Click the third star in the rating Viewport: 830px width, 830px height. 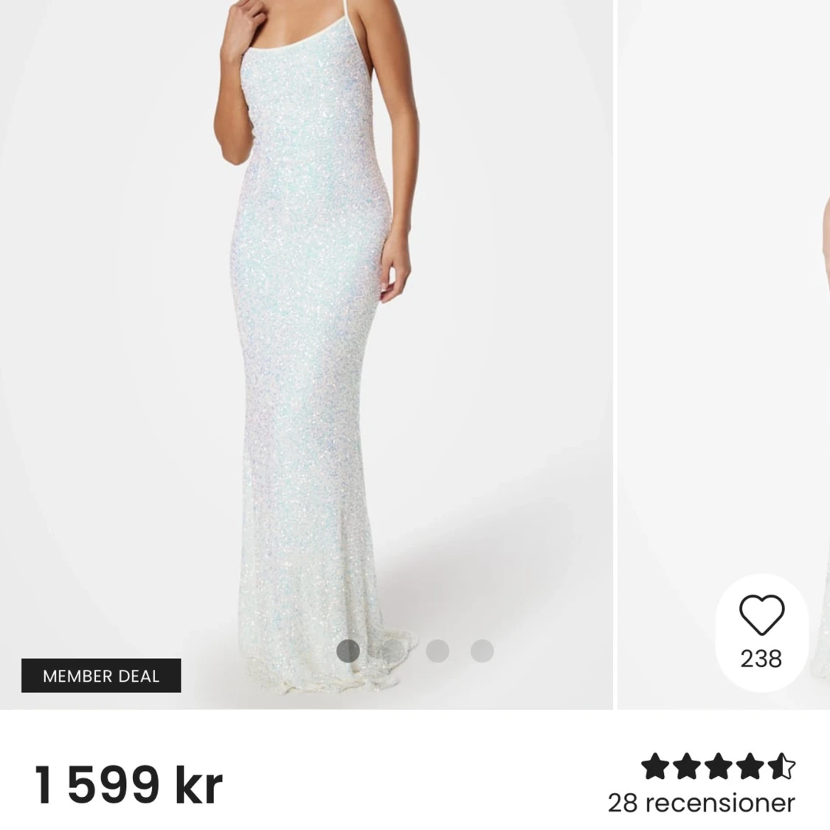719,766
